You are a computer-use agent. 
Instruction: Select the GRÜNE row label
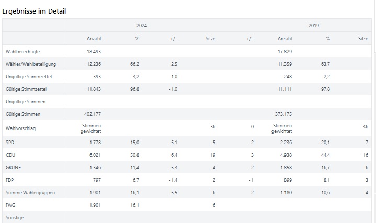13,168
